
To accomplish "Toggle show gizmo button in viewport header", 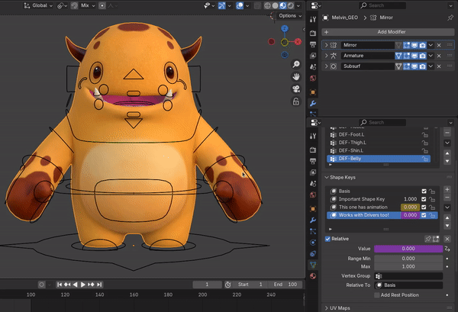I will [x=222, y=5].
